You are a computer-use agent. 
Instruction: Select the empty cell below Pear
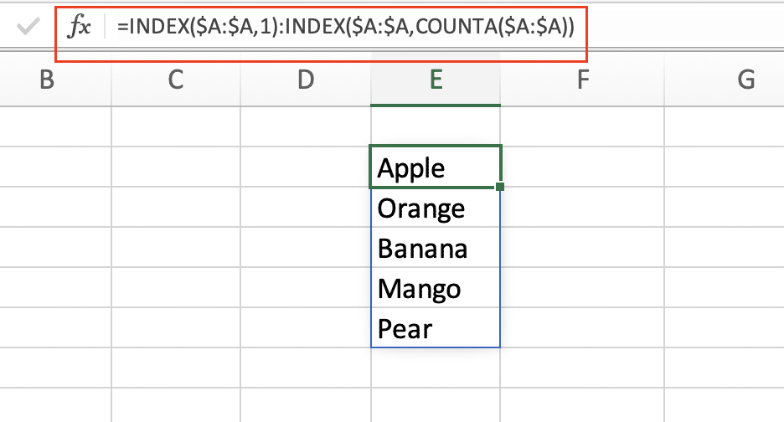click(435, 368)
